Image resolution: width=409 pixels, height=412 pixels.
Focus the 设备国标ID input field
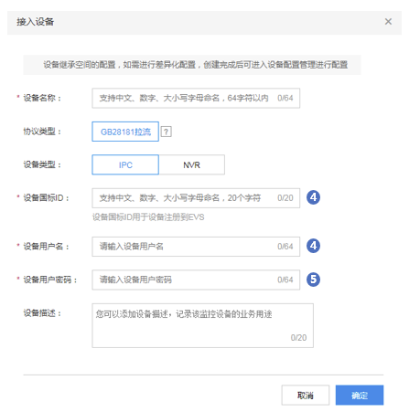196,198
